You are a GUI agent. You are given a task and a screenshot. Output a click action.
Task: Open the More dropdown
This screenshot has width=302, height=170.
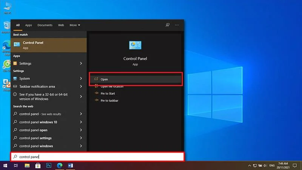pyautogui.click(x=75, y=25)
